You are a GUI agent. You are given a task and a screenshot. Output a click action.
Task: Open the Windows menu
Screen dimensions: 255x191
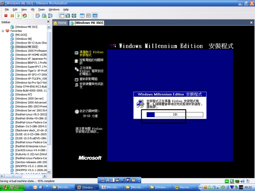pyautogui.click(x=54, y=10)
